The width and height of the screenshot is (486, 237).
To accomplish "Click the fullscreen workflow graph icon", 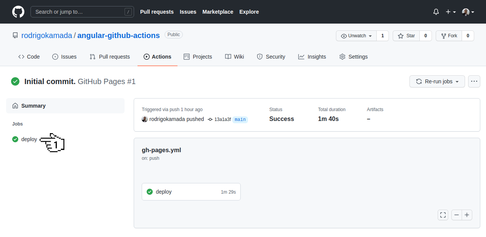I will (443, 215).
